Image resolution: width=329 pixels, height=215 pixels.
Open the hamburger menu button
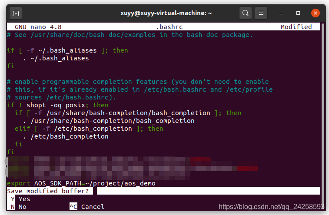tap(261, 13)
